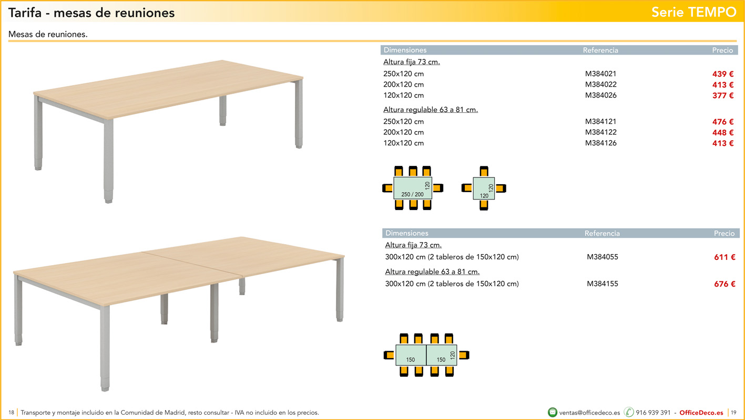745x420 pixels.
Task: Open the ventas@officedeco.es email link
Action: click(590, 413)
